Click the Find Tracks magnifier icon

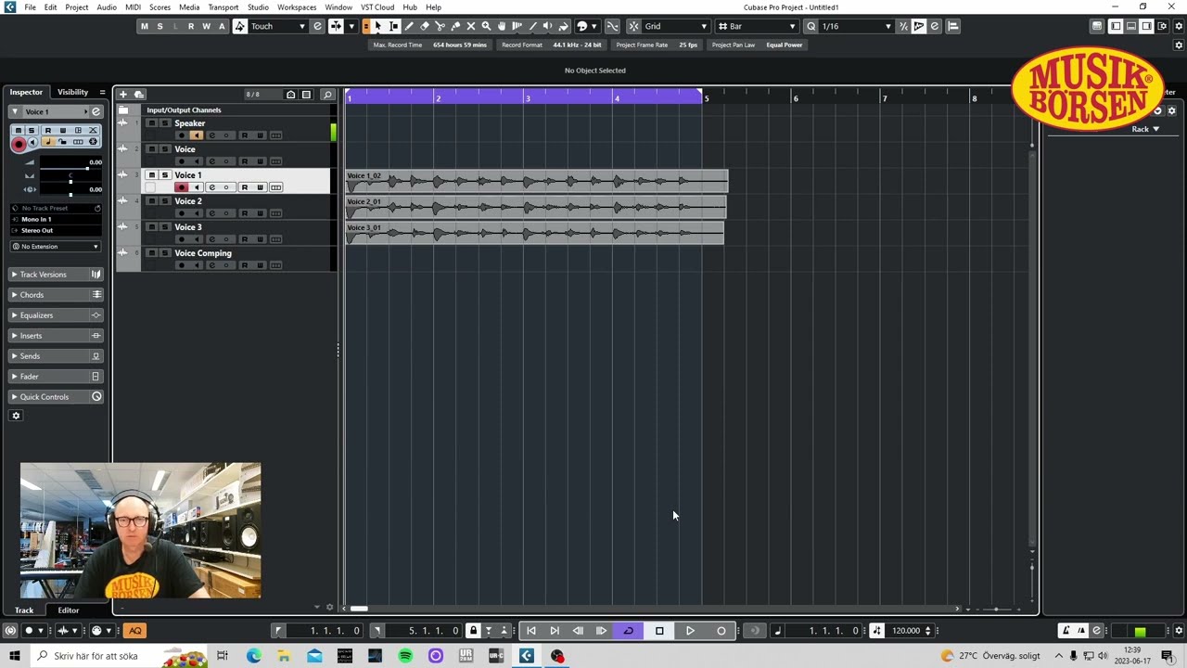tap(327, 95)
